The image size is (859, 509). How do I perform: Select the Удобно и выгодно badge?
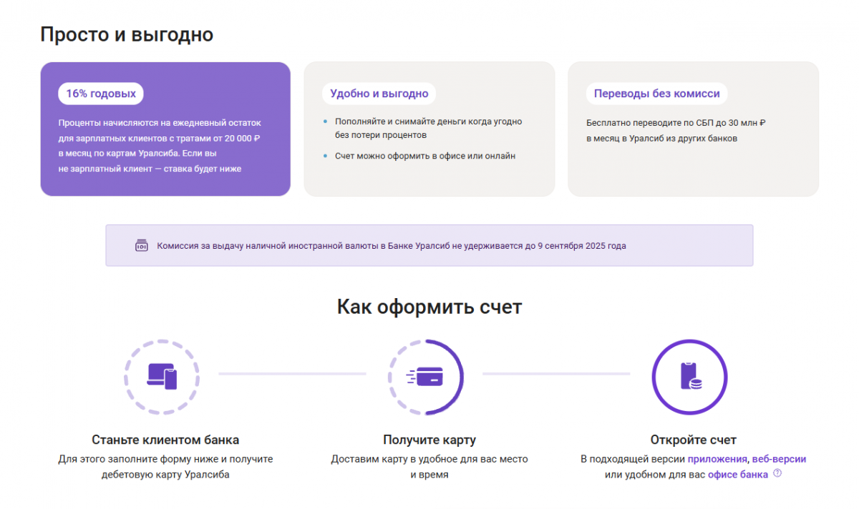pyautogui.click(x=379, y=94)
